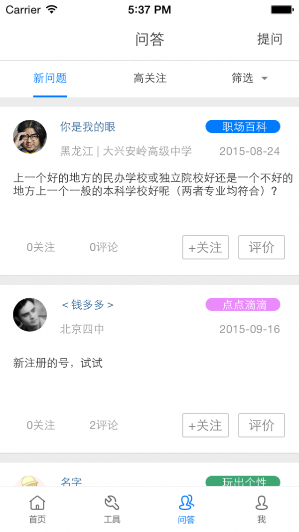Select the 问答 Q&A people icon
Screen dimensions: 299x532
[186, 503]
